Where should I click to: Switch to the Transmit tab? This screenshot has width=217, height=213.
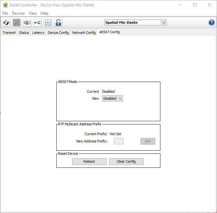tap(9, 33)
